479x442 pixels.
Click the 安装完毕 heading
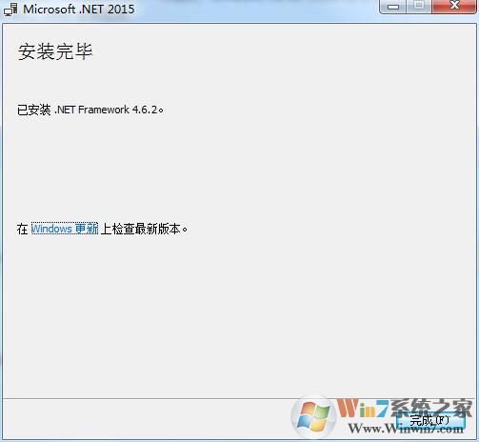point(55,51)
